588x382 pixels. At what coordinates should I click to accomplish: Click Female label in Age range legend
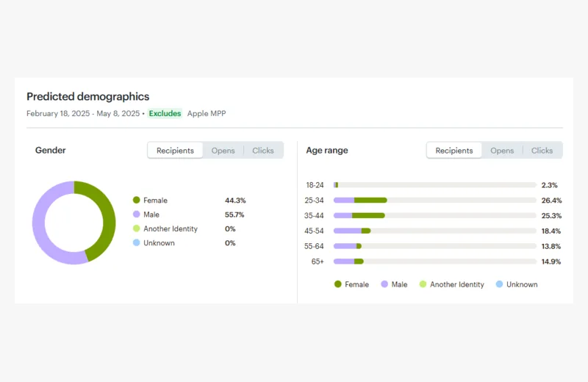coord(356,284)
